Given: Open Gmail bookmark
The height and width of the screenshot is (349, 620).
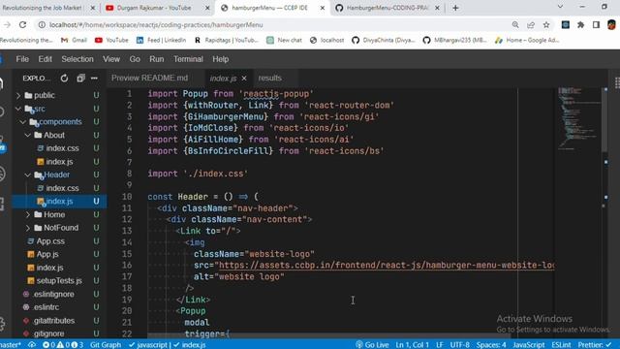Looking at the screenshot, I should tap(74, 40).
